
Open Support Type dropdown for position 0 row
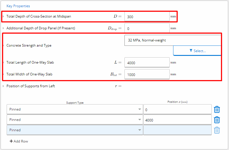[x=75, y=109]
